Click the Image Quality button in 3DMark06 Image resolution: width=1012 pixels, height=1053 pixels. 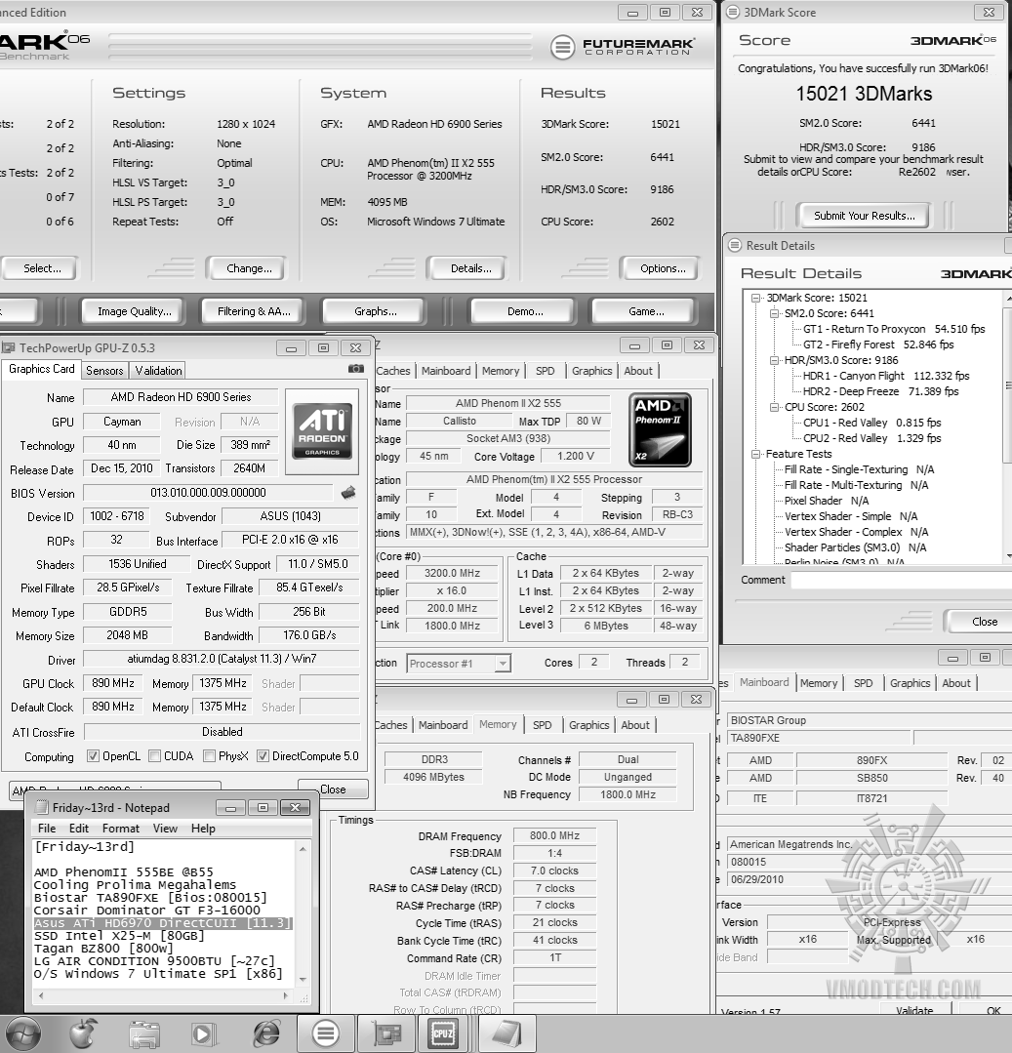click(135, 311)
